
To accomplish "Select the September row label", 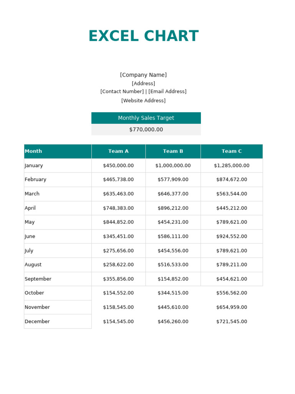I will click(x=38, y=279).
